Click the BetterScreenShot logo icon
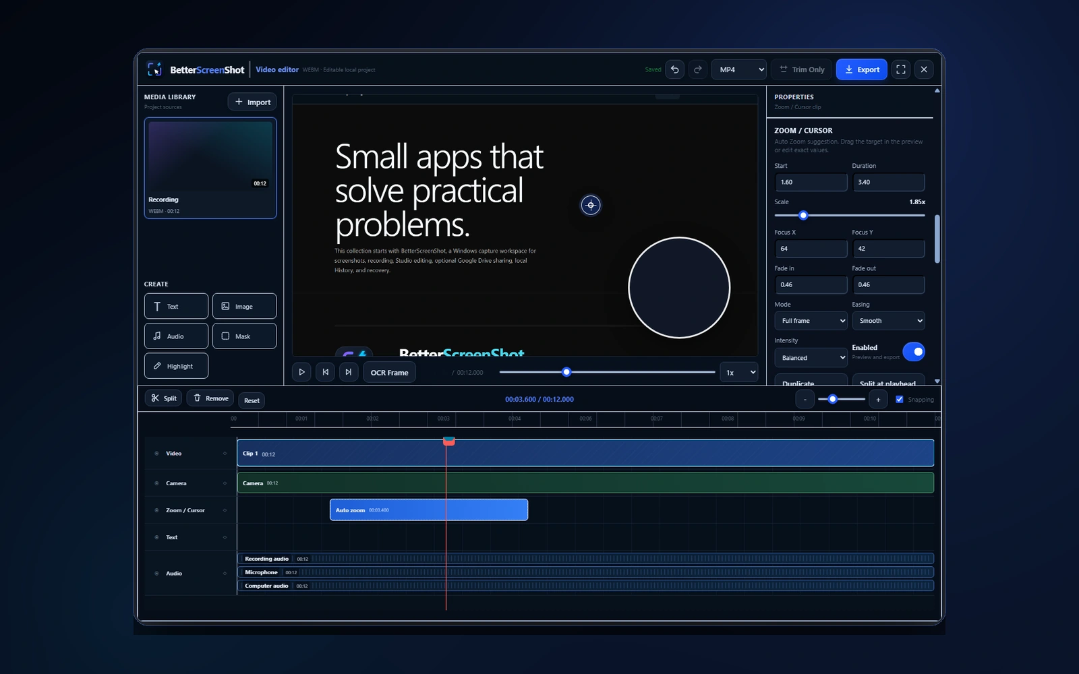 click(x=154, y=69)
